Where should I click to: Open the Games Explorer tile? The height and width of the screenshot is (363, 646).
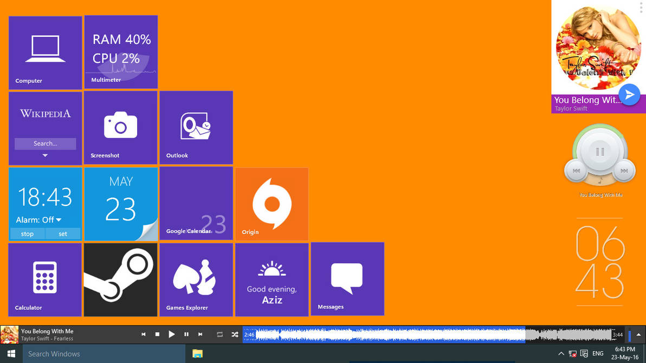click(x=196, y=280)
